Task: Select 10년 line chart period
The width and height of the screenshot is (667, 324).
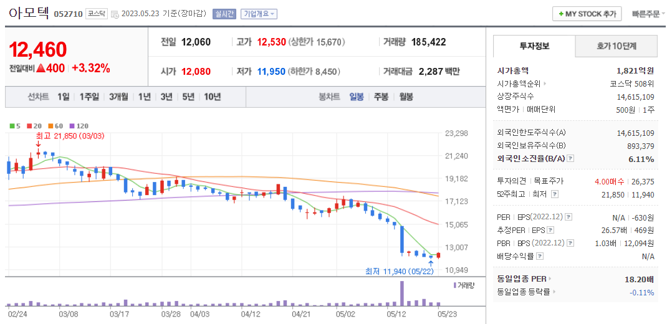Action: point(213,97)
